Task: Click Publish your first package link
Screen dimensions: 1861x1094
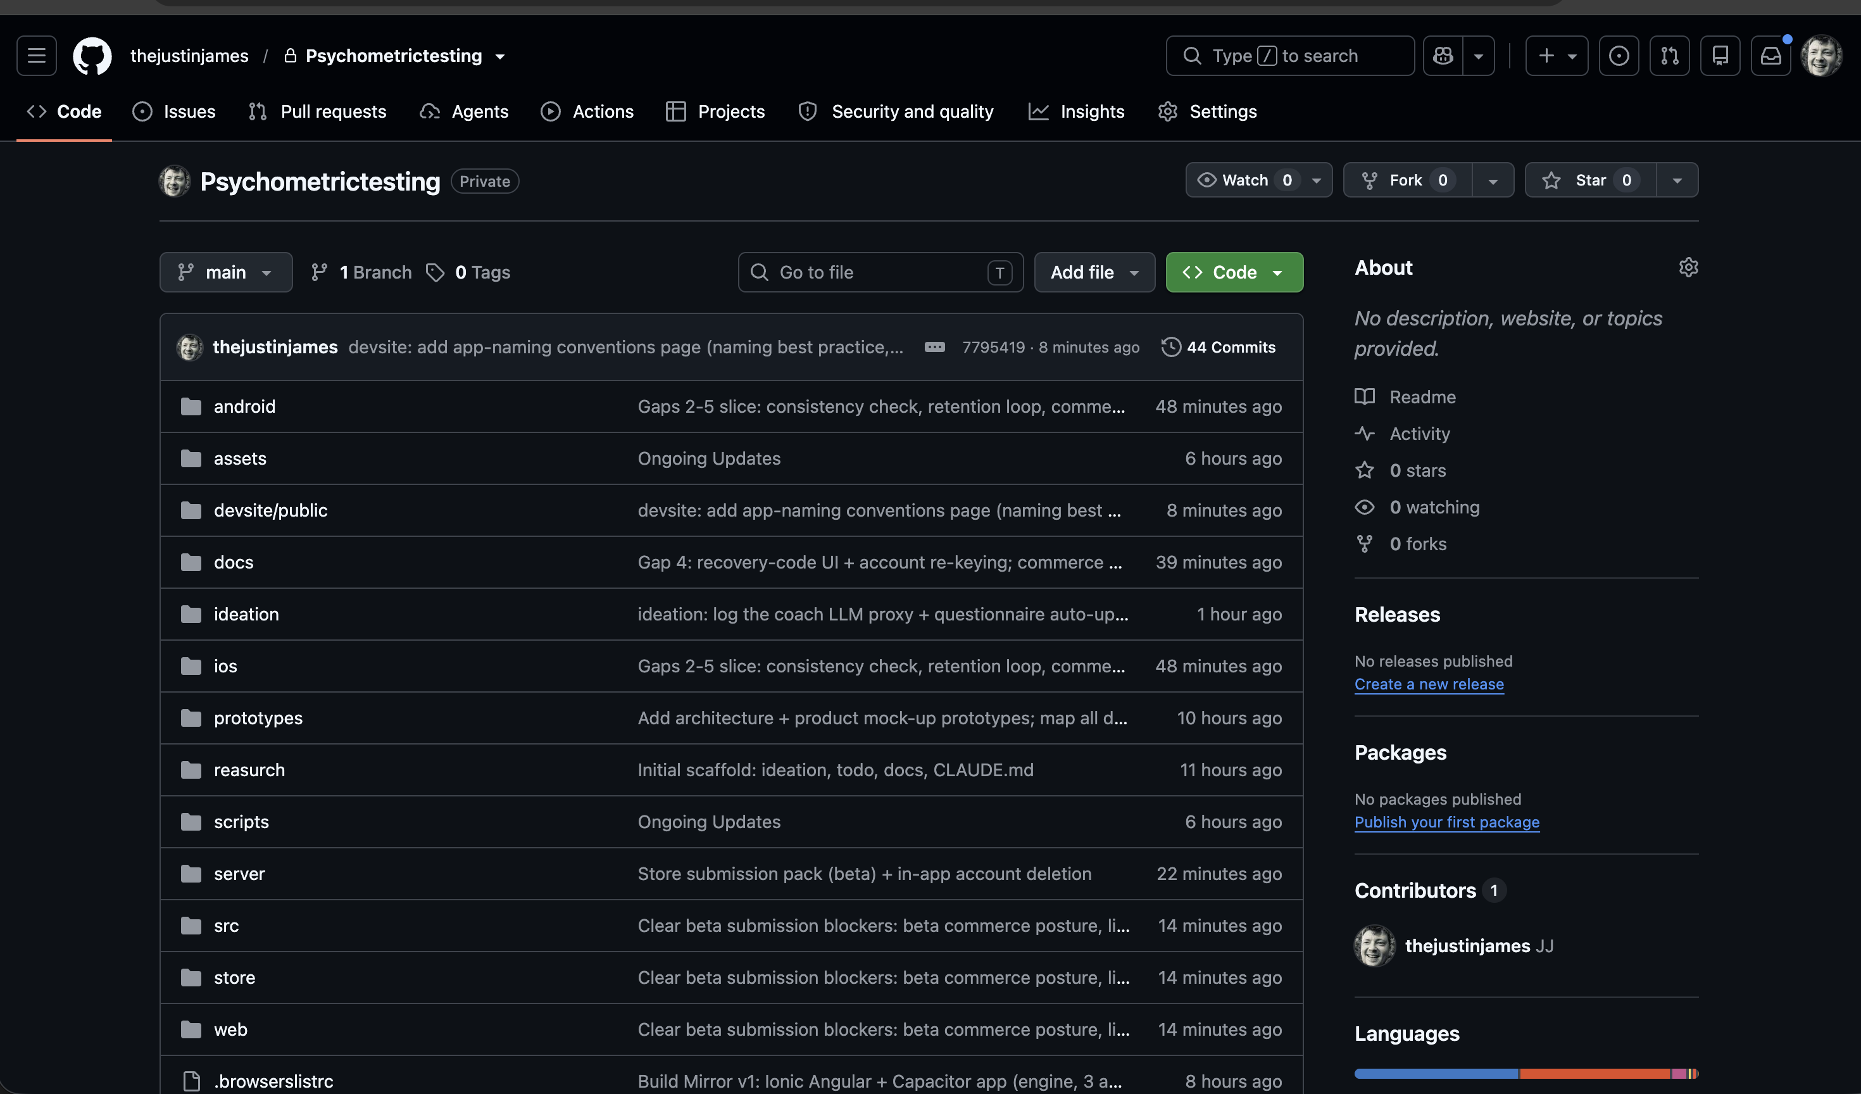Action: 1447,822
